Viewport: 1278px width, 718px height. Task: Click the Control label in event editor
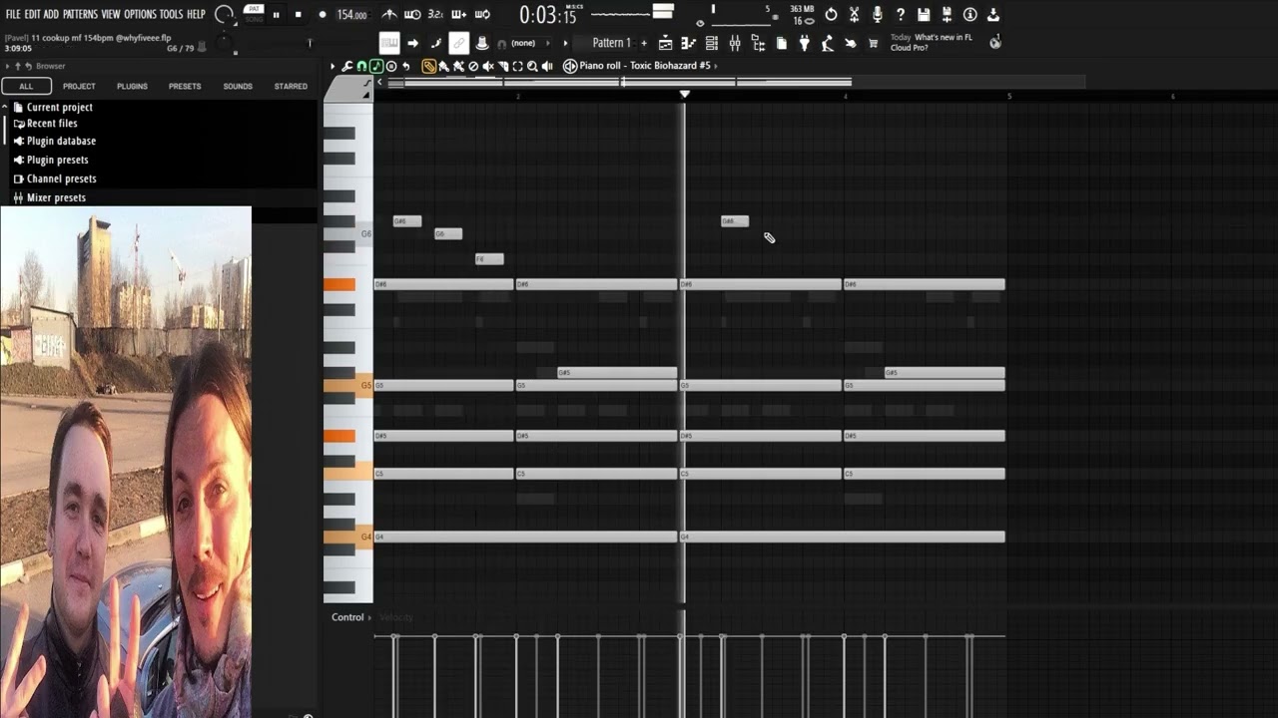coord(347,617)
